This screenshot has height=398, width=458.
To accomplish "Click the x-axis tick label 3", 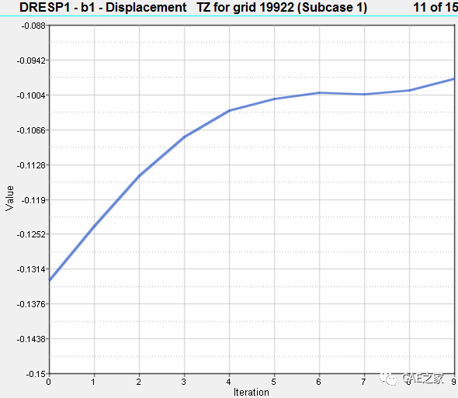I will 184,382.
